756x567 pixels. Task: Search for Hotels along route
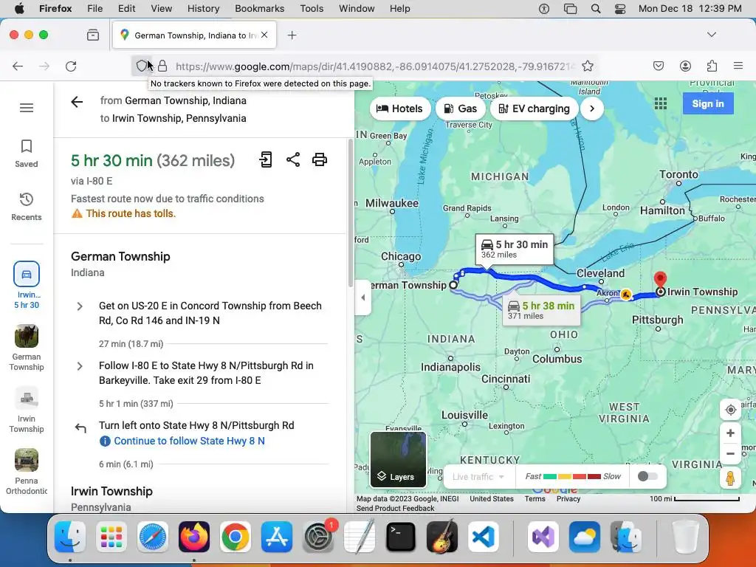[399, 109]
